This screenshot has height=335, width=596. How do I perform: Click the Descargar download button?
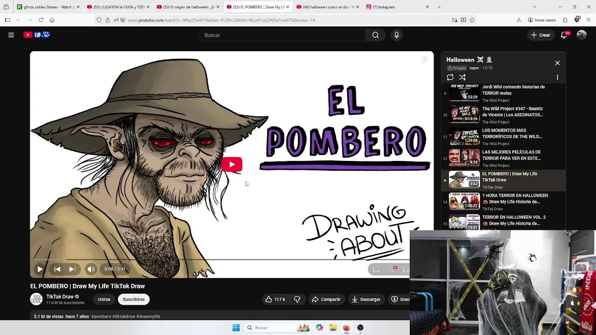[366, 299]
